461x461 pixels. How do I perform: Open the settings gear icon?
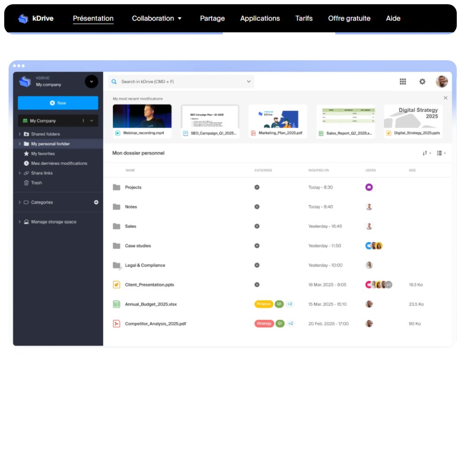point(422,81)
